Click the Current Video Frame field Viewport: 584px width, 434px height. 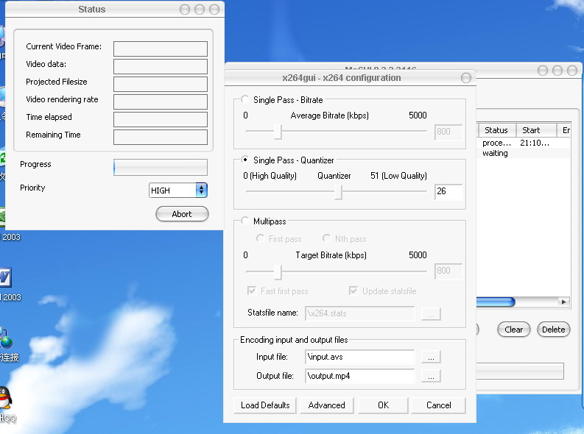(160, 49)
